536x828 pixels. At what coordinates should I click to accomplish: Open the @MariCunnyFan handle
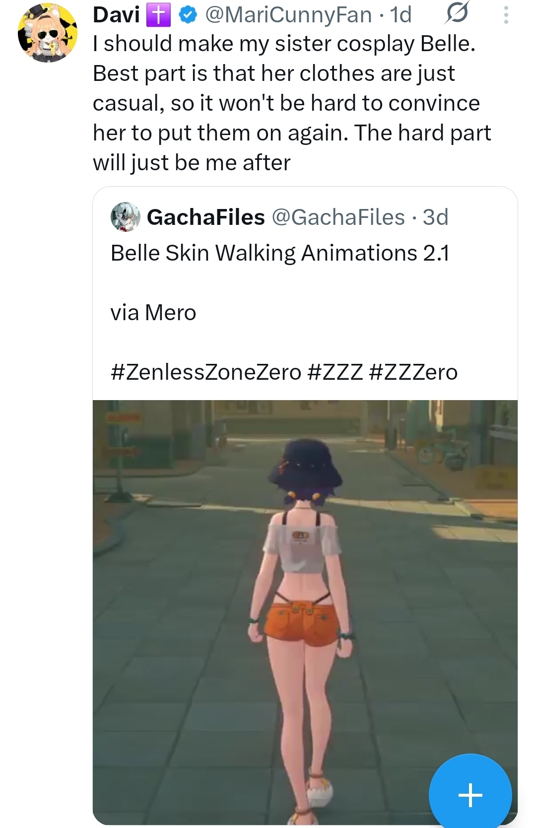click(x=288, y=15)
